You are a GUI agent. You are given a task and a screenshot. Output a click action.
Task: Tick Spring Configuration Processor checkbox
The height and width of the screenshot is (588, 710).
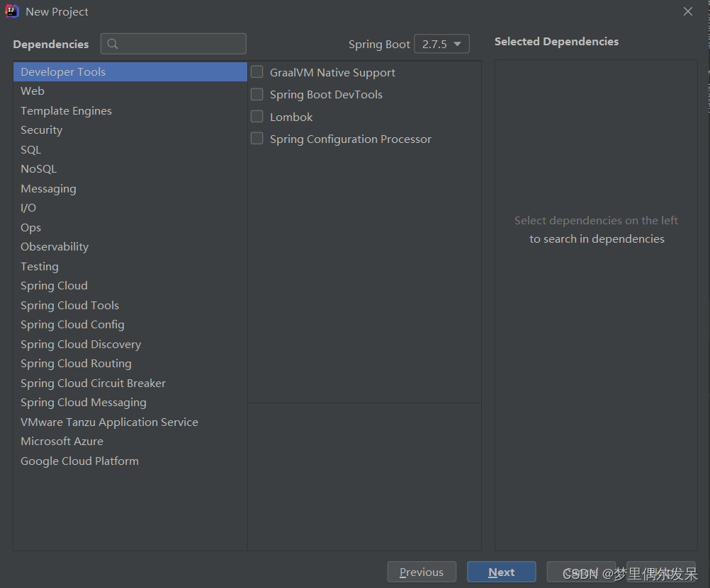point(257,139)
